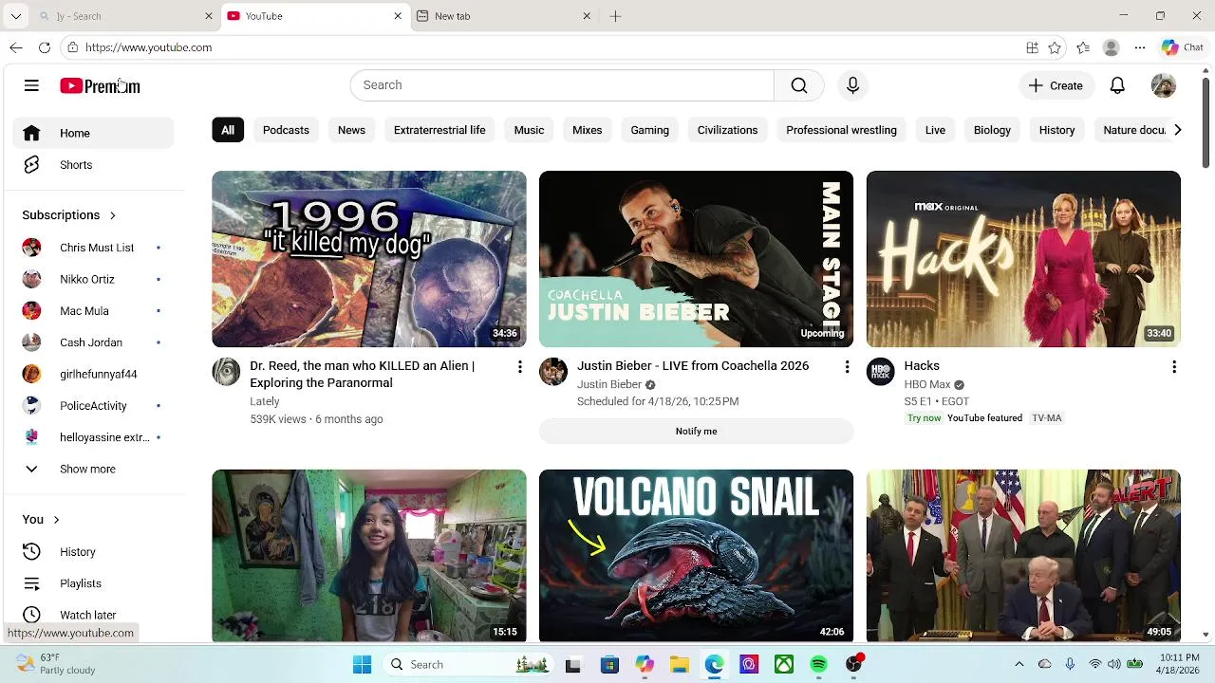Add page to favorites star icon
1215x683 pixels.
(x=1055, y=47)
